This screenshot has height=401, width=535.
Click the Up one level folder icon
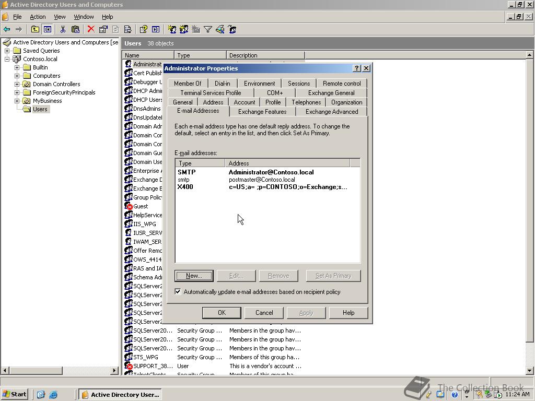pyautogui.click(x=35, y=29)
